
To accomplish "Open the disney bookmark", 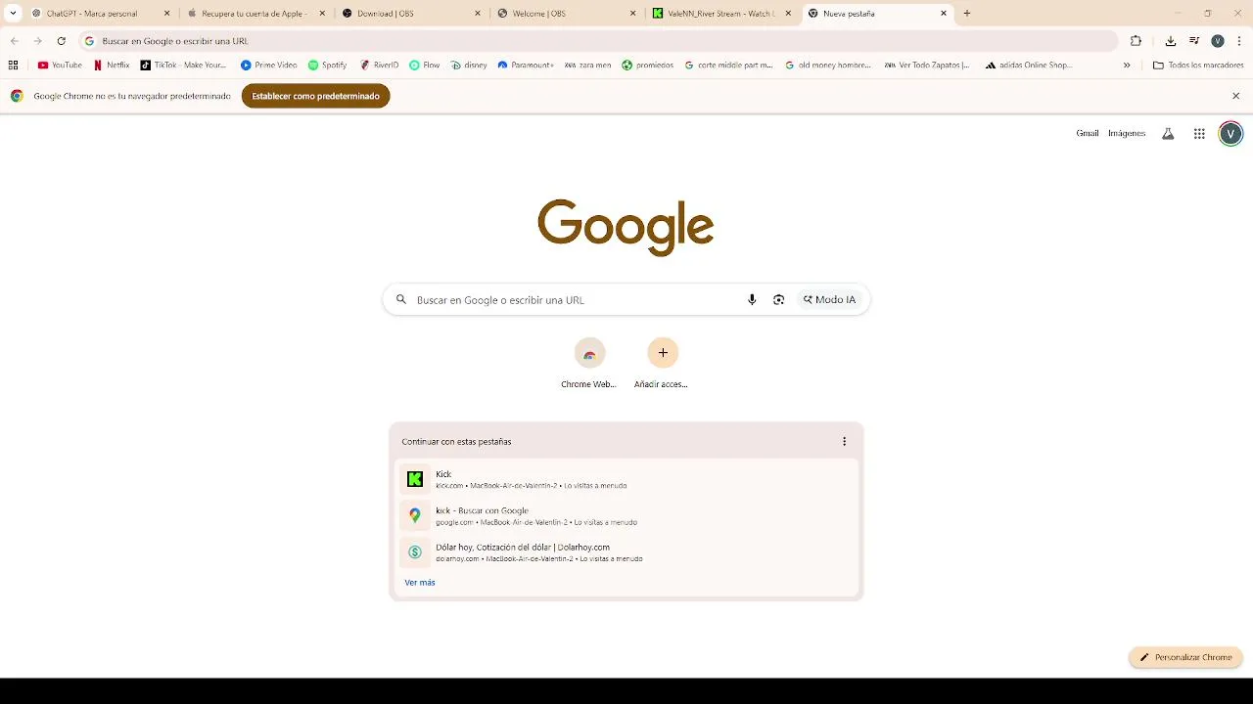I will 469,66.
